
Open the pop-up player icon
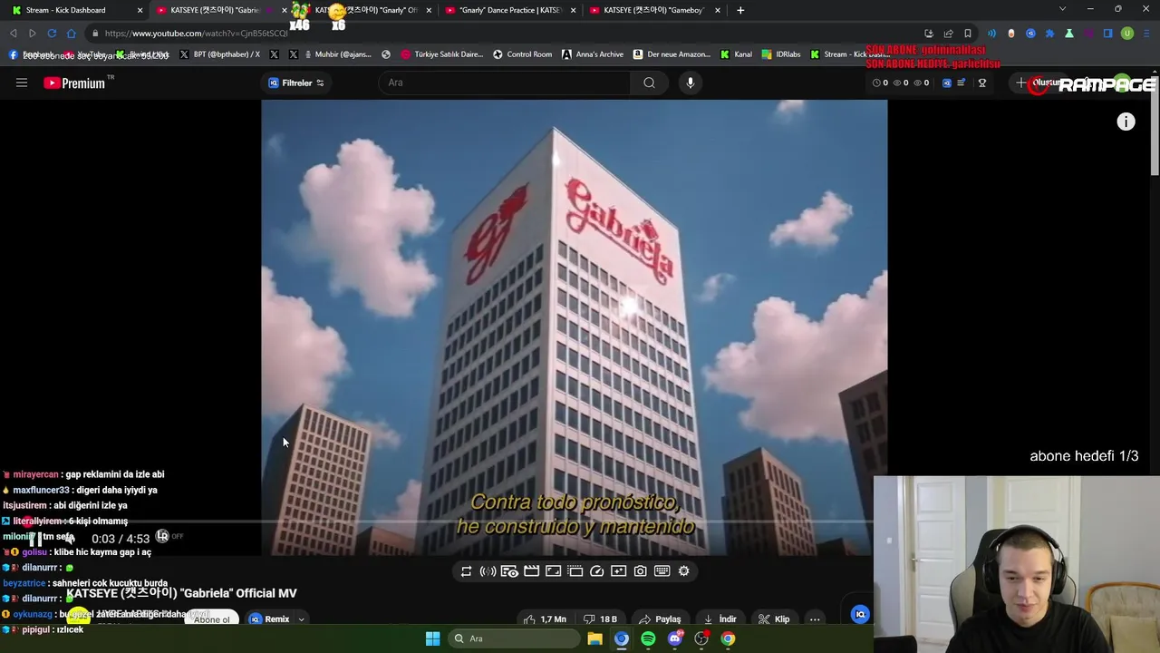(x=575, y=571)
